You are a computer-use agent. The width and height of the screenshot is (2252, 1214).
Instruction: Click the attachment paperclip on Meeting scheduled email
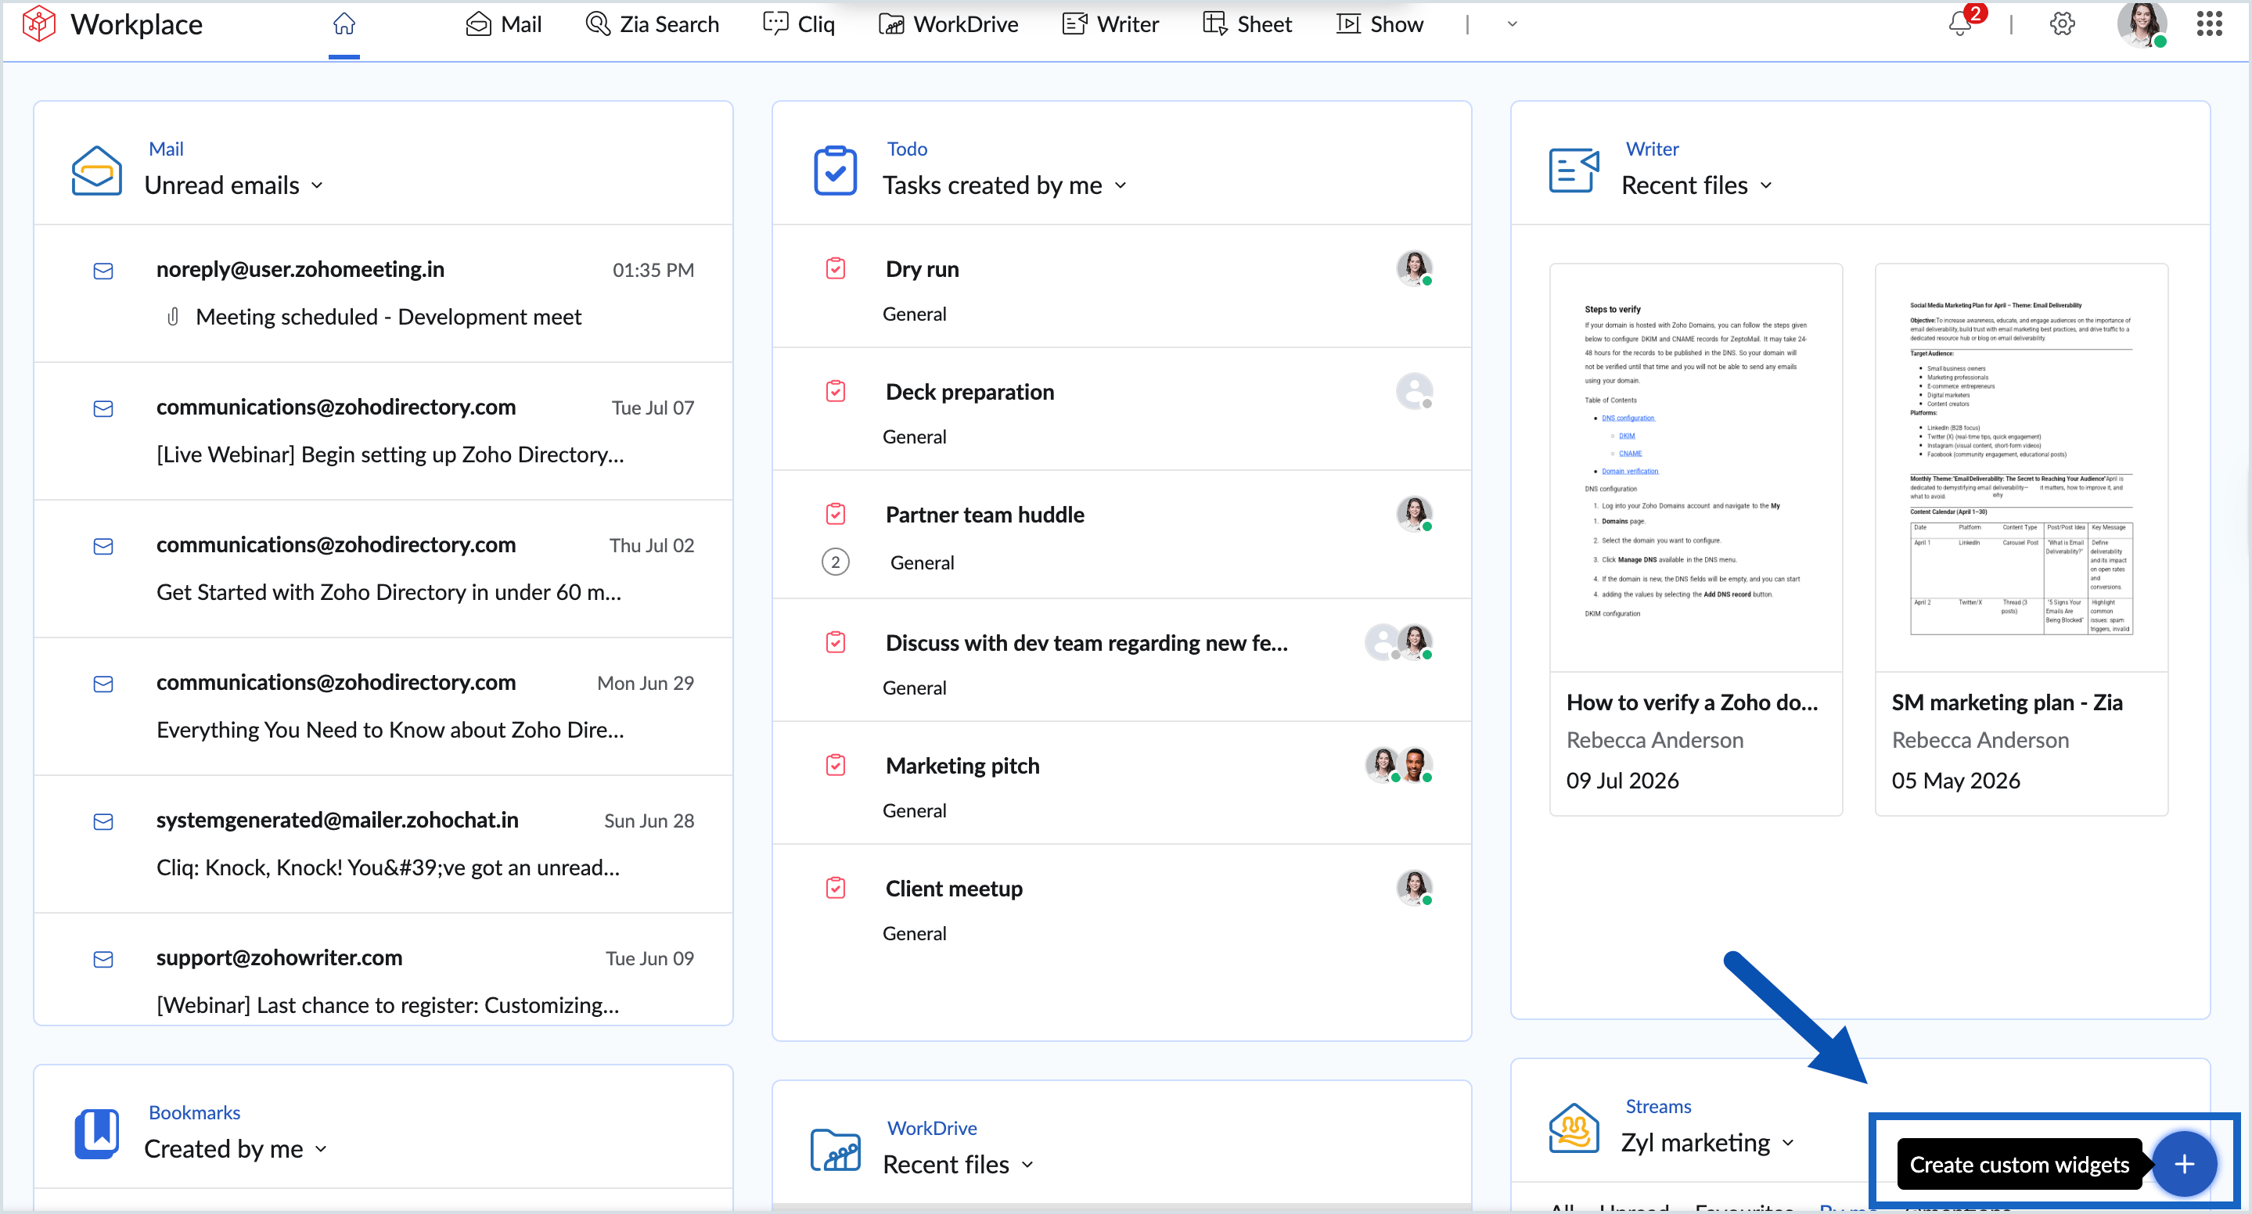pos(173,316)
